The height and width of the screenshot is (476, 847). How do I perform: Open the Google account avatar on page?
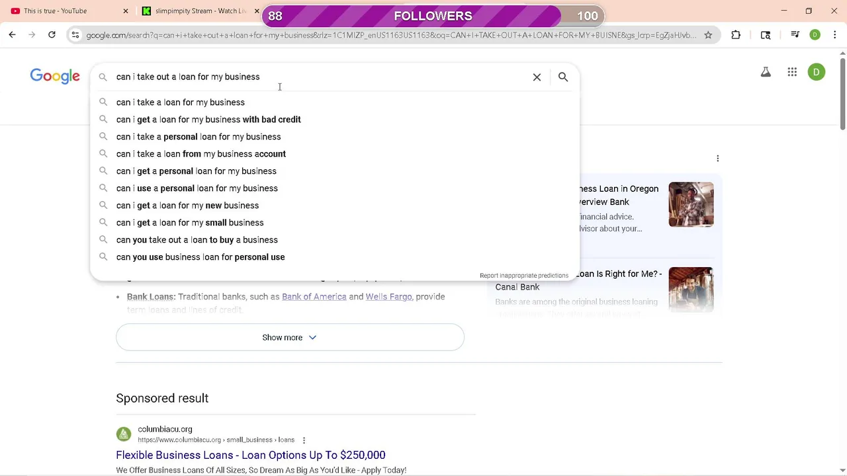coord(817,72)
